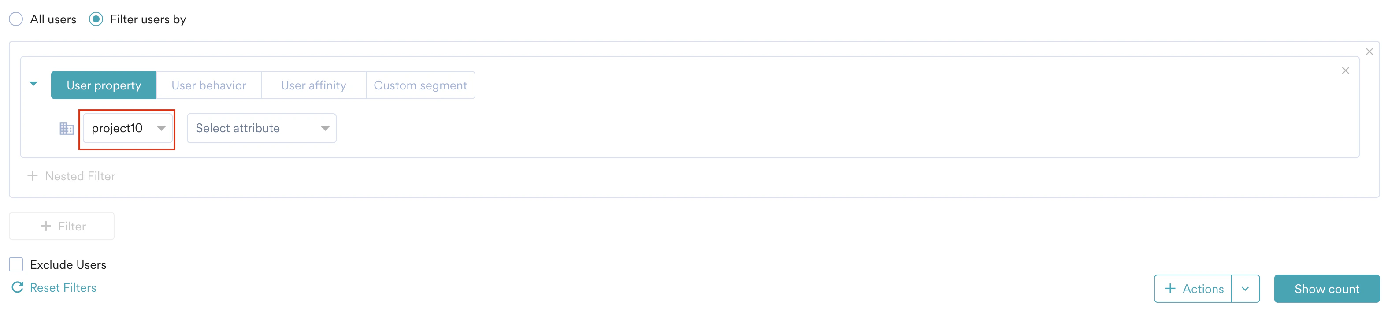Click the plus icon inside Nested Filter
This screenshot has width=1388, height=312.
pyautogui.click(x=32, y=176)
